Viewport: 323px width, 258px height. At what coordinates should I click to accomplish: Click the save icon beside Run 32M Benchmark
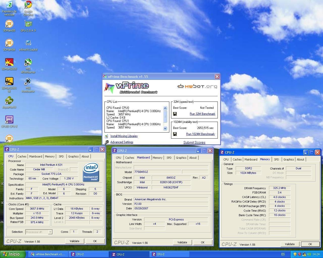pos(175,114)
